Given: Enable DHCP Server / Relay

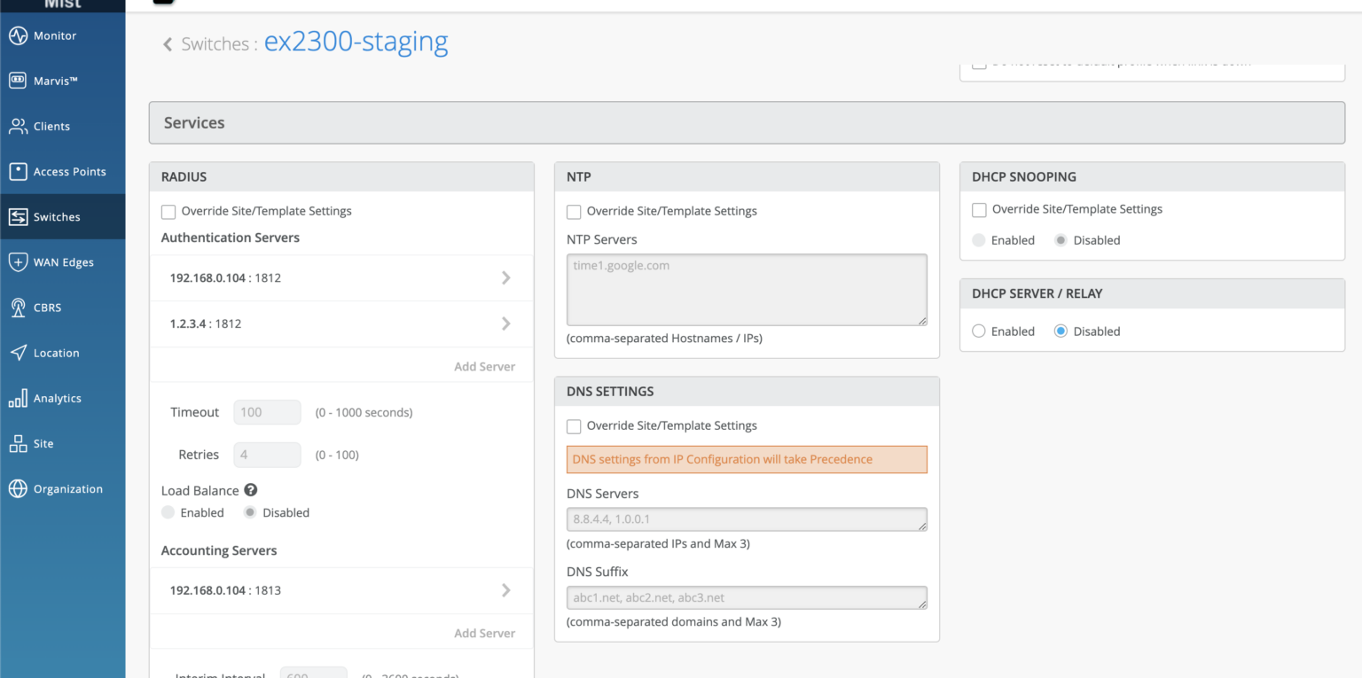Looking at the screenshot, I should pos(978,331).
